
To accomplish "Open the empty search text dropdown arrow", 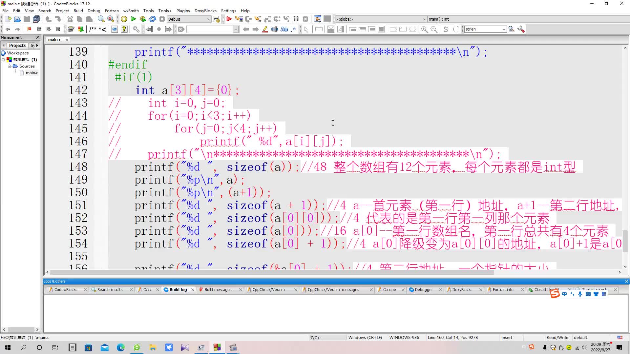I will pyautogui.click(x=236, y=29).
